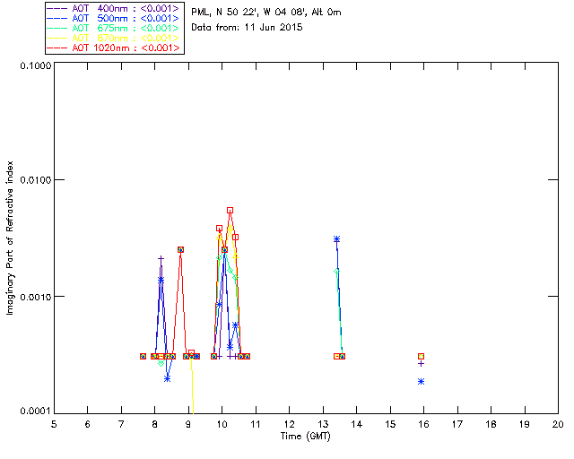Click the red square marker at hour 16
This screenshot has width=574, height=459.
tap(421, 356)
